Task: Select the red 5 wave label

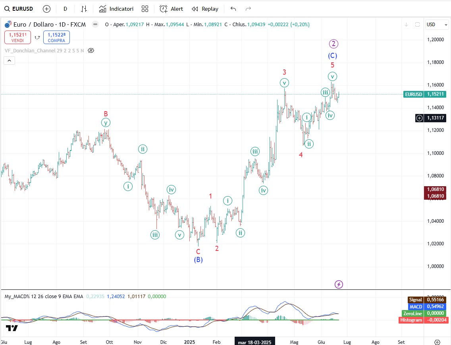Action: [x=333, y=65]
